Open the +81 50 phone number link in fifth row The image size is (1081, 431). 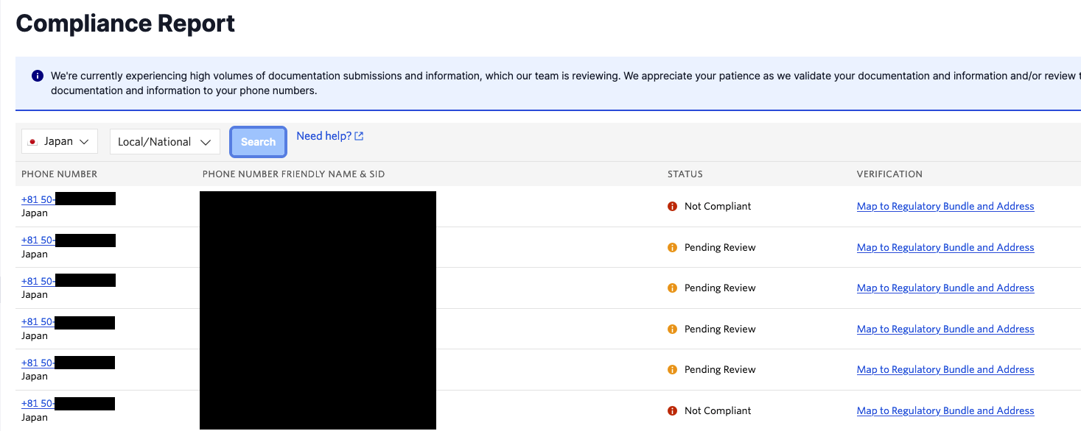38,363
